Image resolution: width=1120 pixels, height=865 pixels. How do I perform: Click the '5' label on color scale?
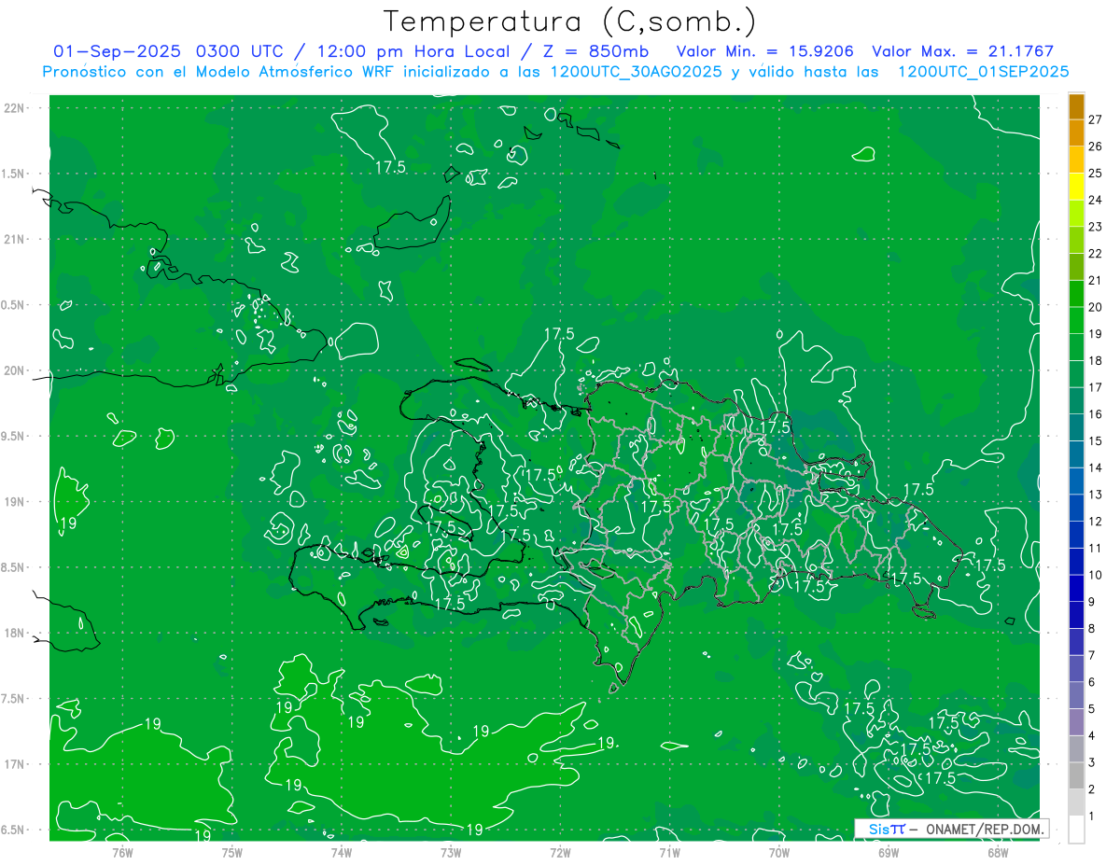[x=1093, y=709]
